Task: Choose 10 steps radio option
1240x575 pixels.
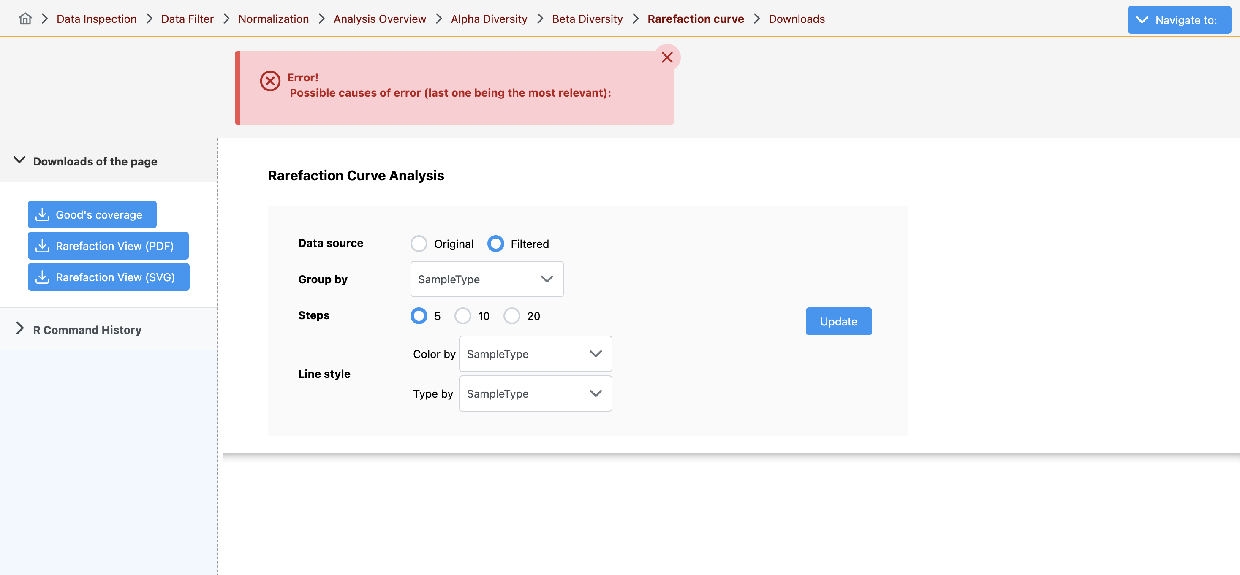Action: pos(462,316)
